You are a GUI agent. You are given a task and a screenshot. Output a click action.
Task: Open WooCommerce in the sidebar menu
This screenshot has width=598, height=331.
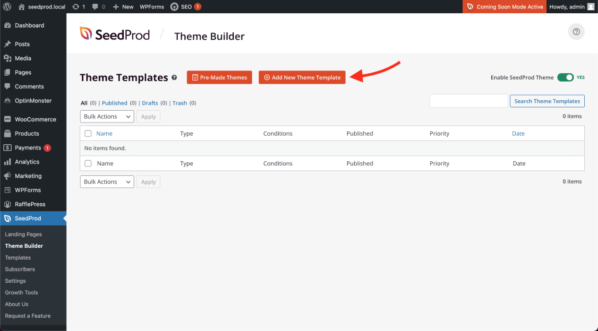click(x=35, y=120)
